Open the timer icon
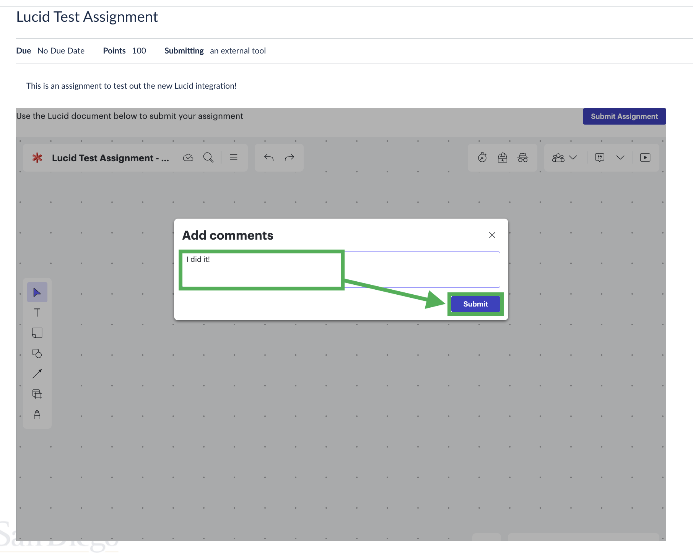This screenshot has height=558, width=693. coord(482,157)
